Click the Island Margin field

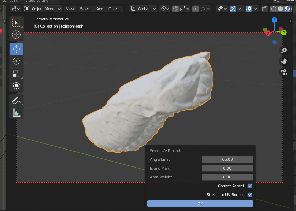point(227,168)
